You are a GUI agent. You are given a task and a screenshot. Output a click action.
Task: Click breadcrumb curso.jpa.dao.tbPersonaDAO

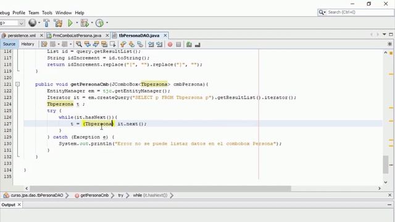click(x=37, y=195)
